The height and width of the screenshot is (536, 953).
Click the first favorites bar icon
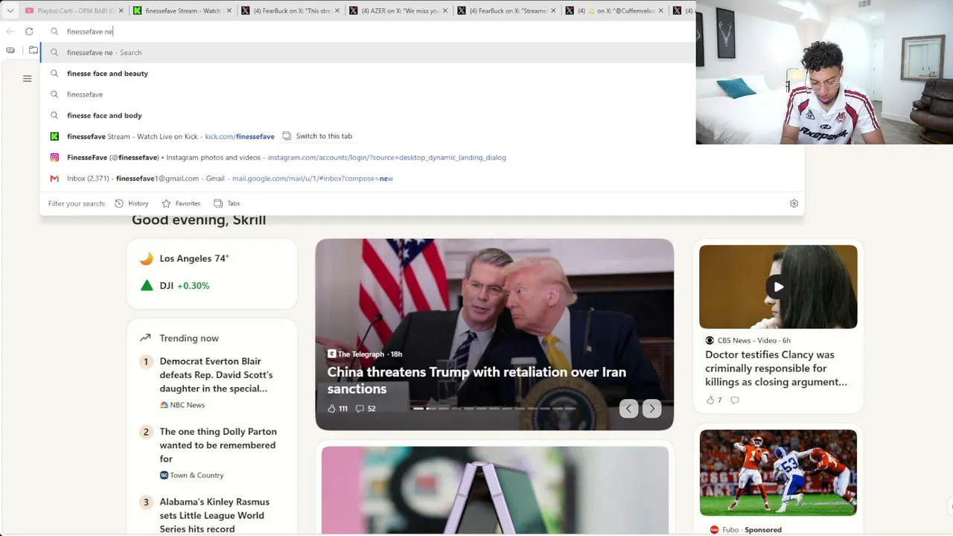pyautogui.click(x=10, y=50)
